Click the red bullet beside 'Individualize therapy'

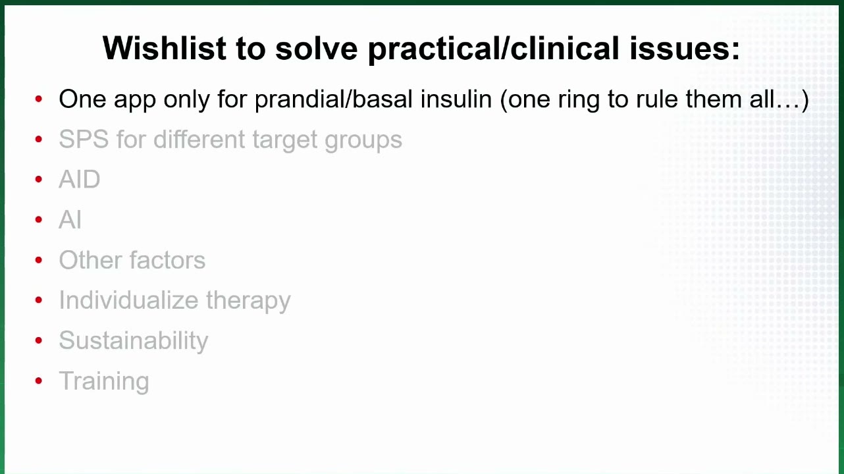coord(39,300)
